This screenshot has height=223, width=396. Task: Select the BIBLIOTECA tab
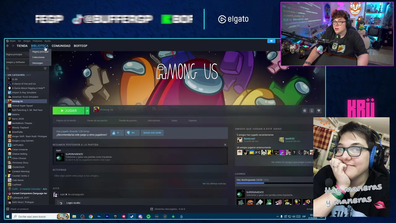coord(40,46)
